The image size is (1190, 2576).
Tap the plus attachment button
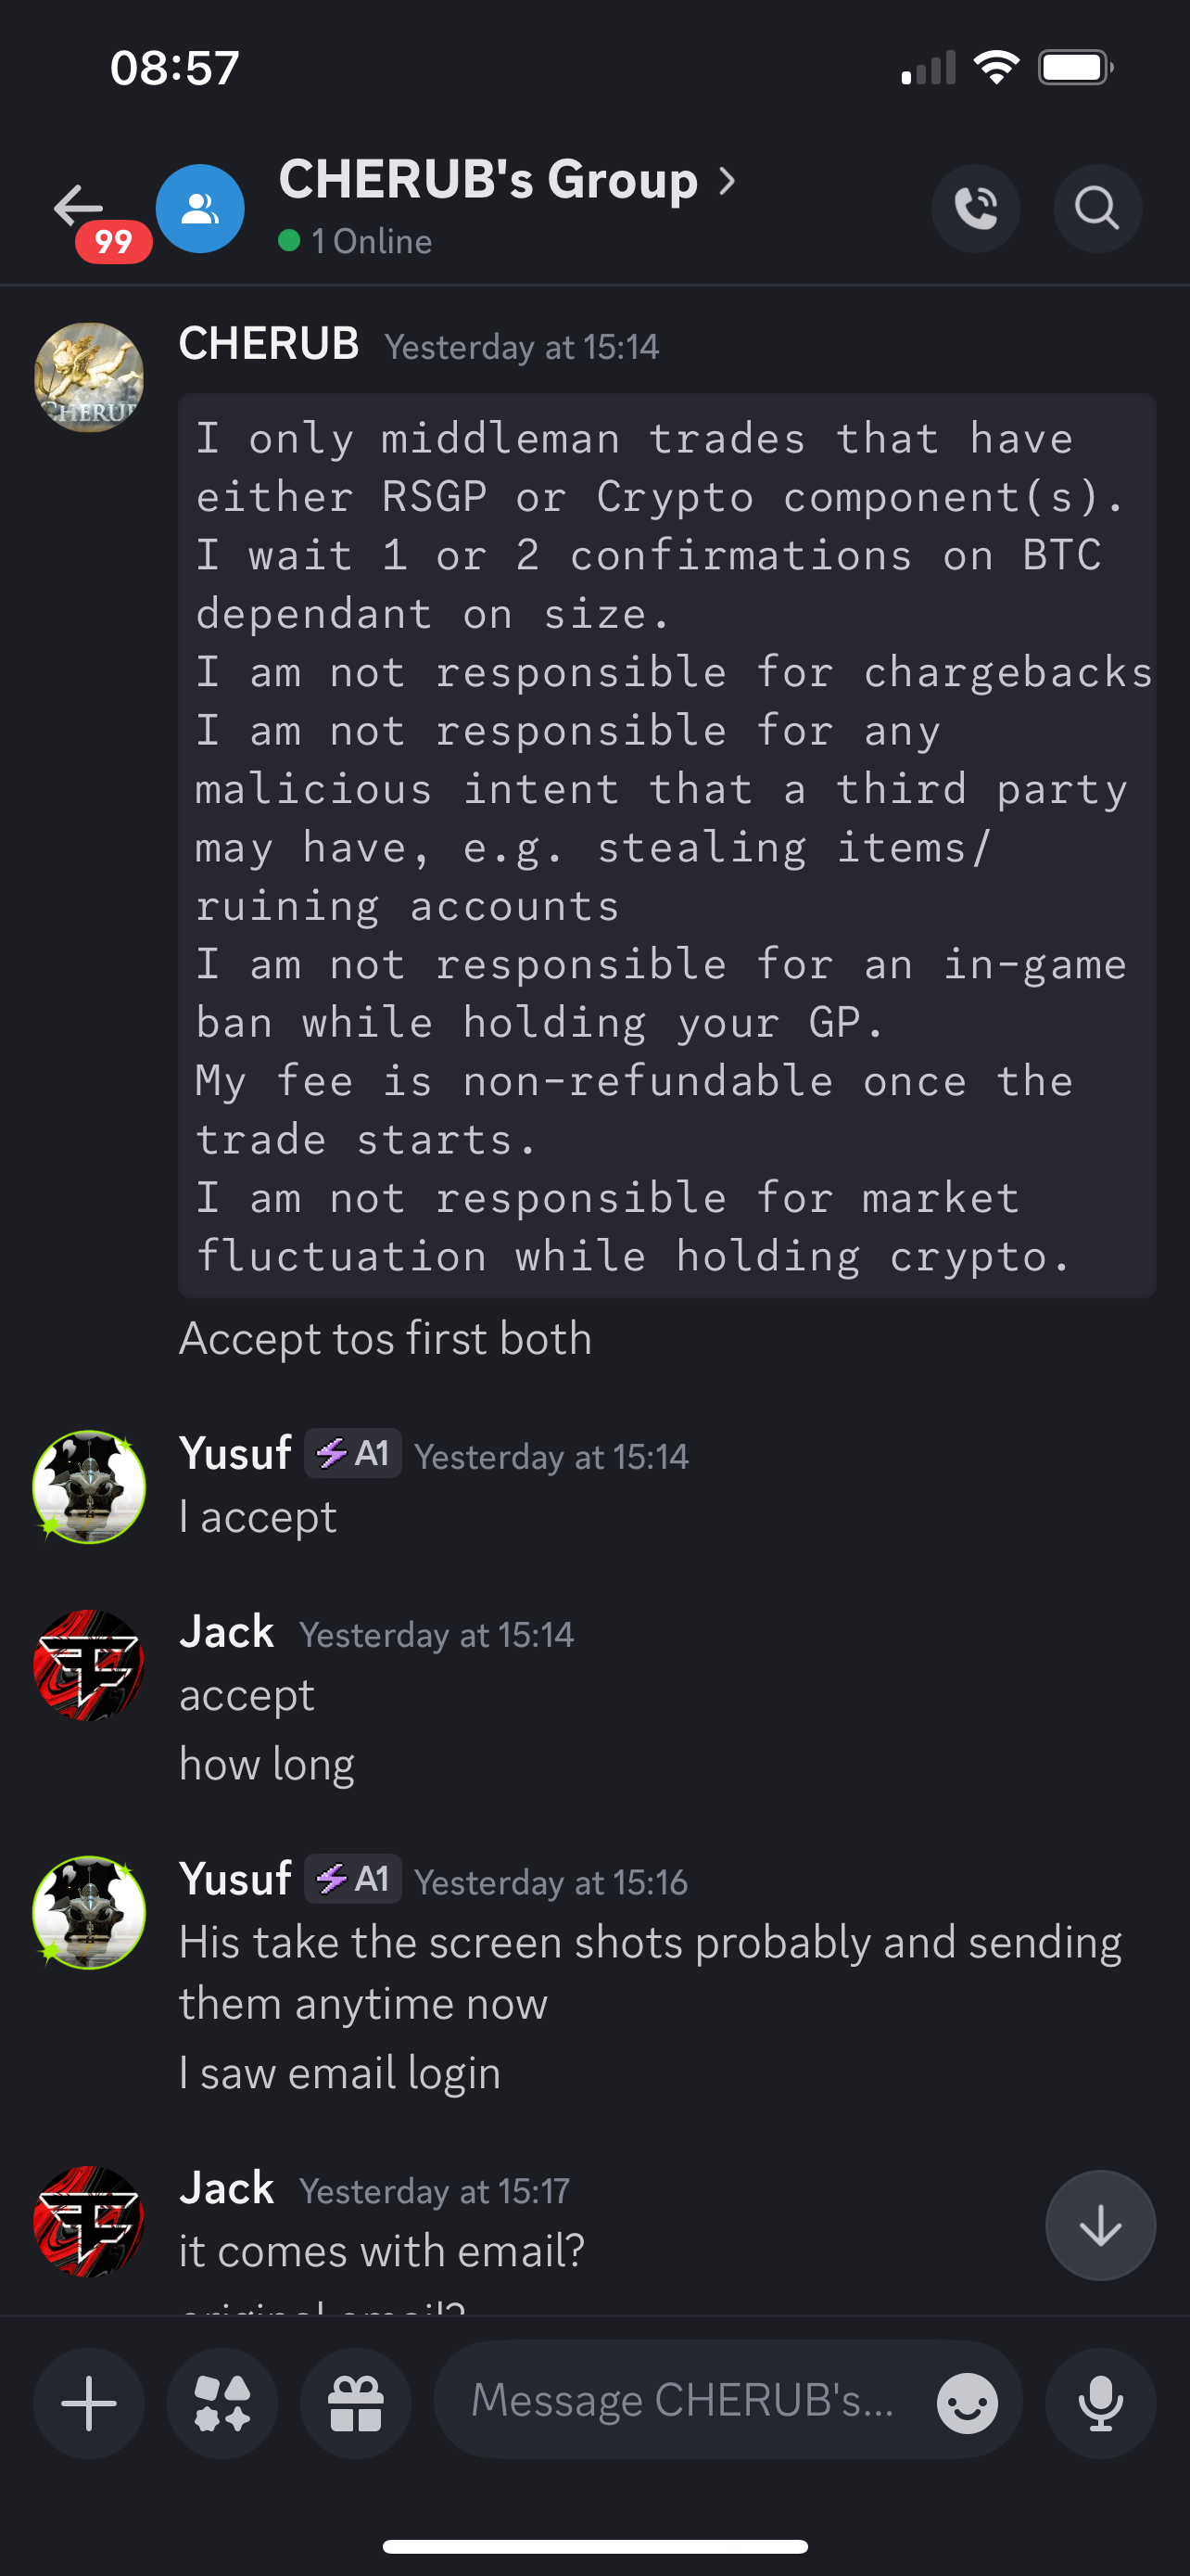[89, 2403]
